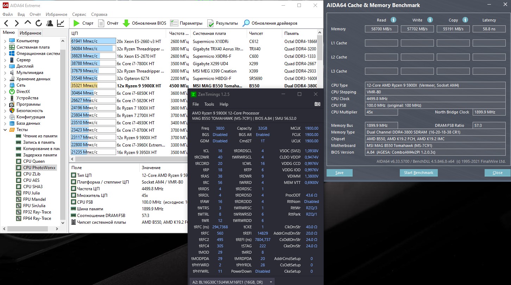Screen dimensions: 511x285
Task: Click the info icon next to Write
Action: pos(430,20)
